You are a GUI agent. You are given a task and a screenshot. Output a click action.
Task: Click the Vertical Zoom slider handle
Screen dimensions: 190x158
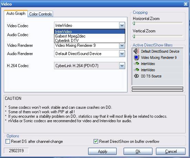[134, 36]
